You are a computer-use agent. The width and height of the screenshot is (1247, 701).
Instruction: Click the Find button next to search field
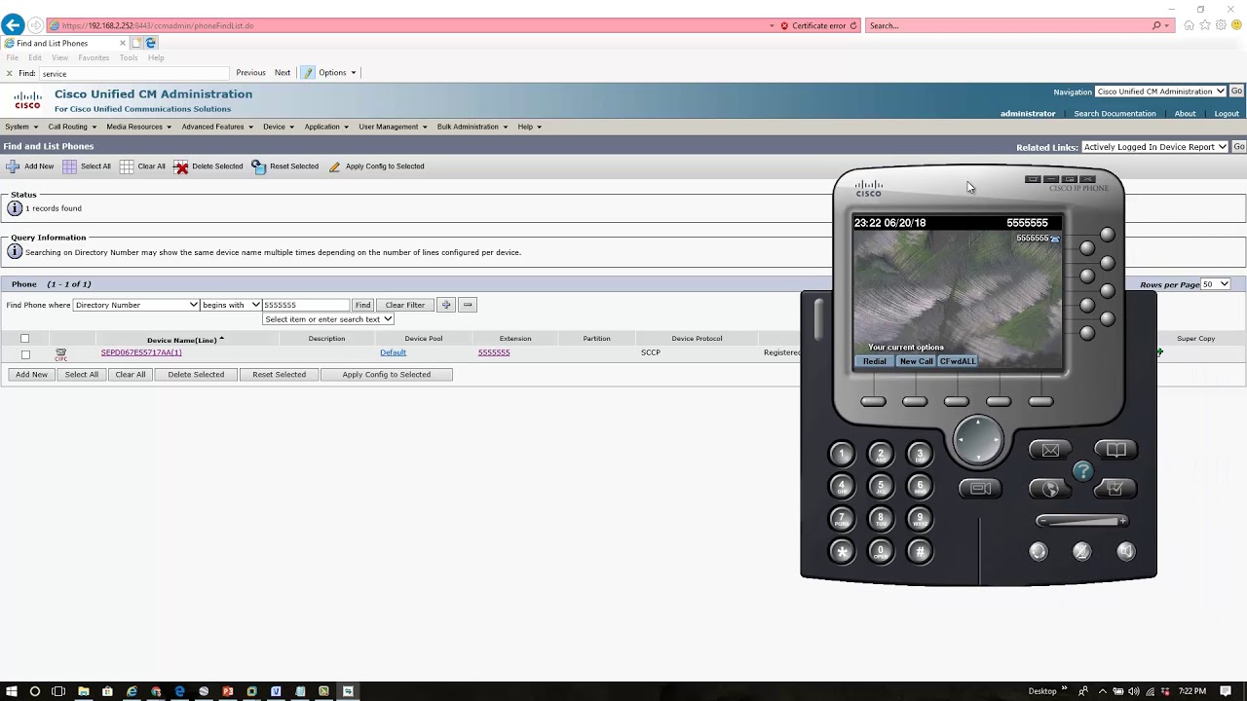point(362,305)
